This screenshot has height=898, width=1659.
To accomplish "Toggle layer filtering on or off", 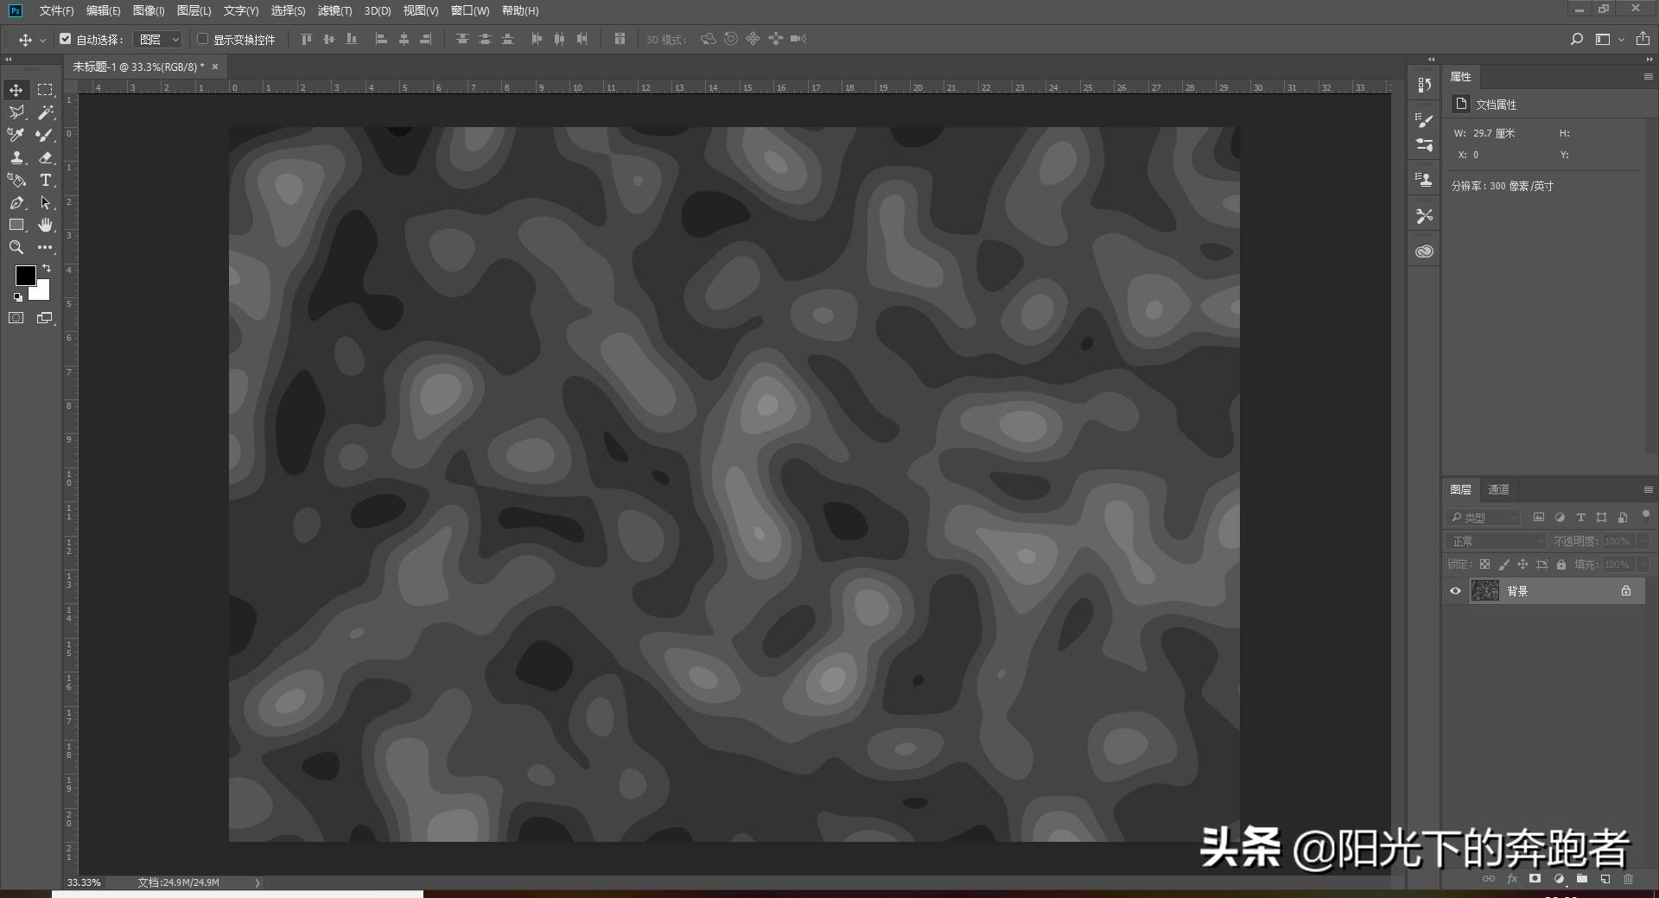I will 1646,514.
